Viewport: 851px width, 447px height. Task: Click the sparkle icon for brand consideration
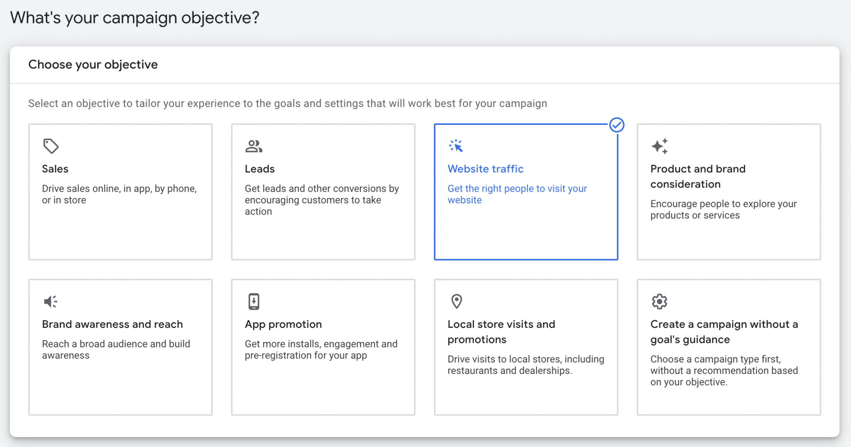[659, 146]
